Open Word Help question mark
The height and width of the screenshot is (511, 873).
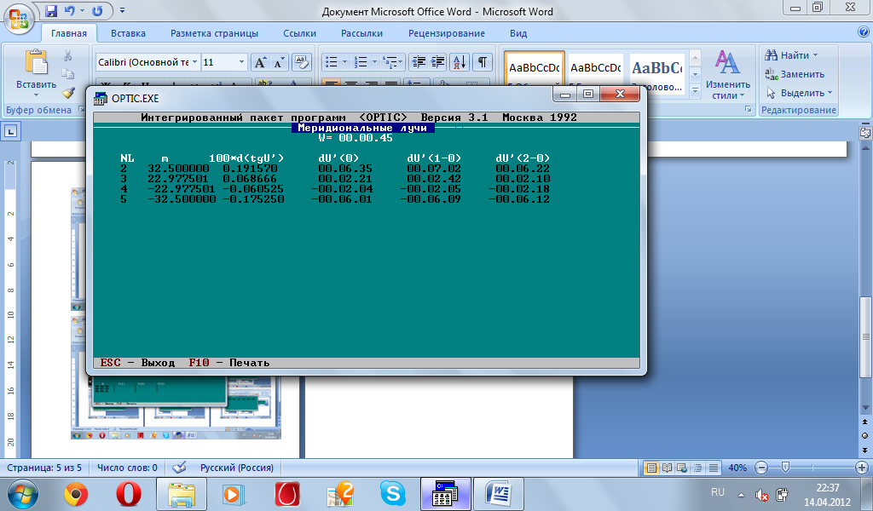pos(864,32)
